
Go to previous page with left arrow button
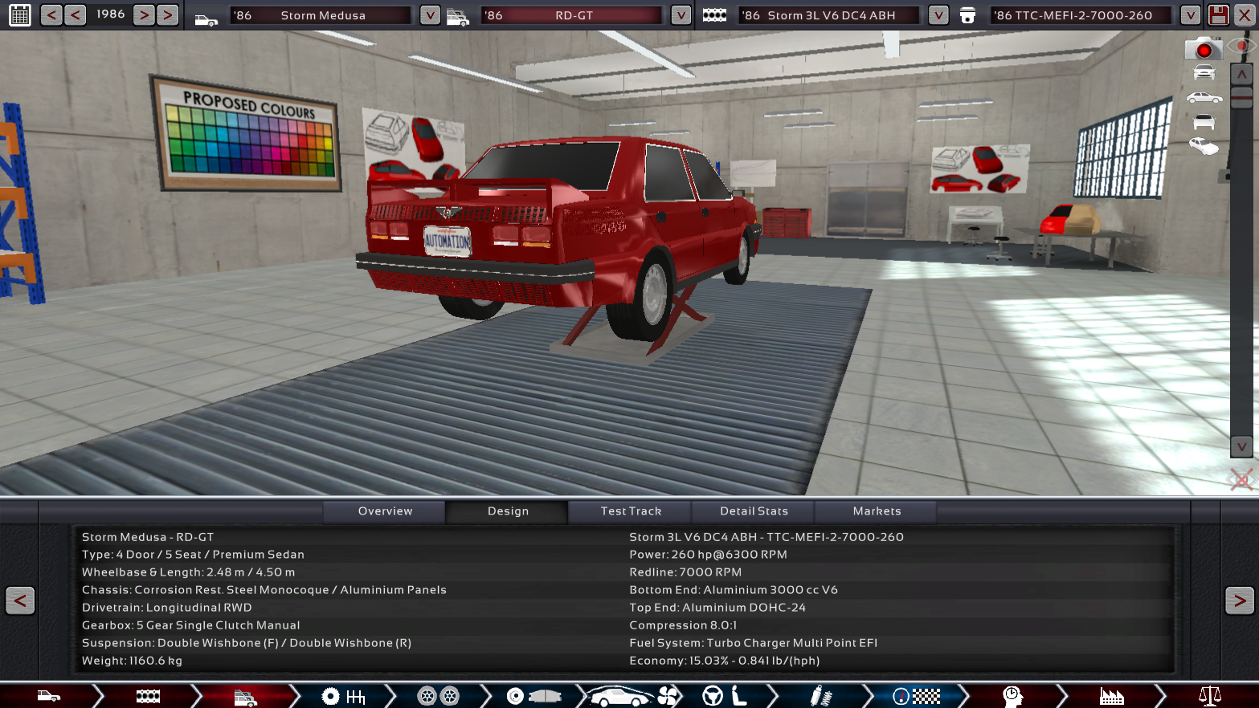point(20,600)
